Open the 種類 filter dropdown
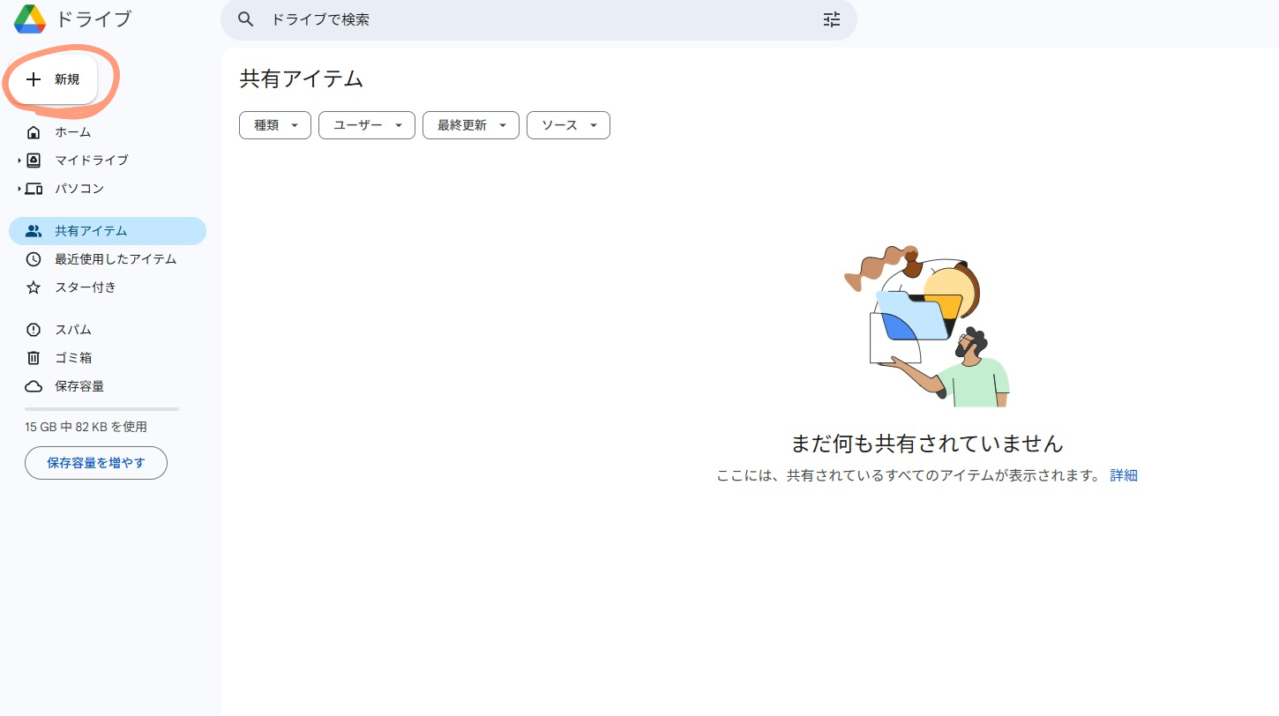 tap(275, 125)
